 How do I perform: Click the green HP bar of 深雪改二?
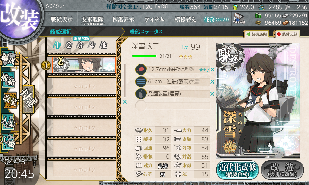144,56
